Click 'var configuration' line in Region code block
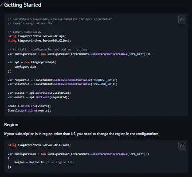This screenshot has width=192, height=177. (78, 154)
